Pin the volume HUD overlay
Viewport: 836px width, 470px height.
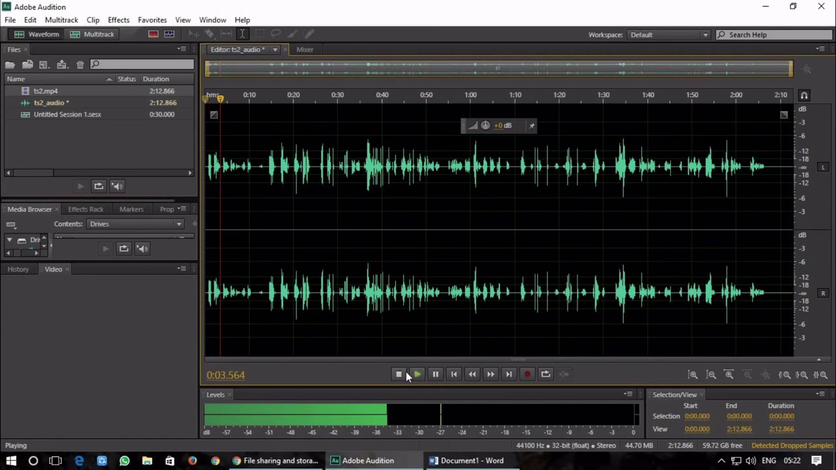point(532,125)
